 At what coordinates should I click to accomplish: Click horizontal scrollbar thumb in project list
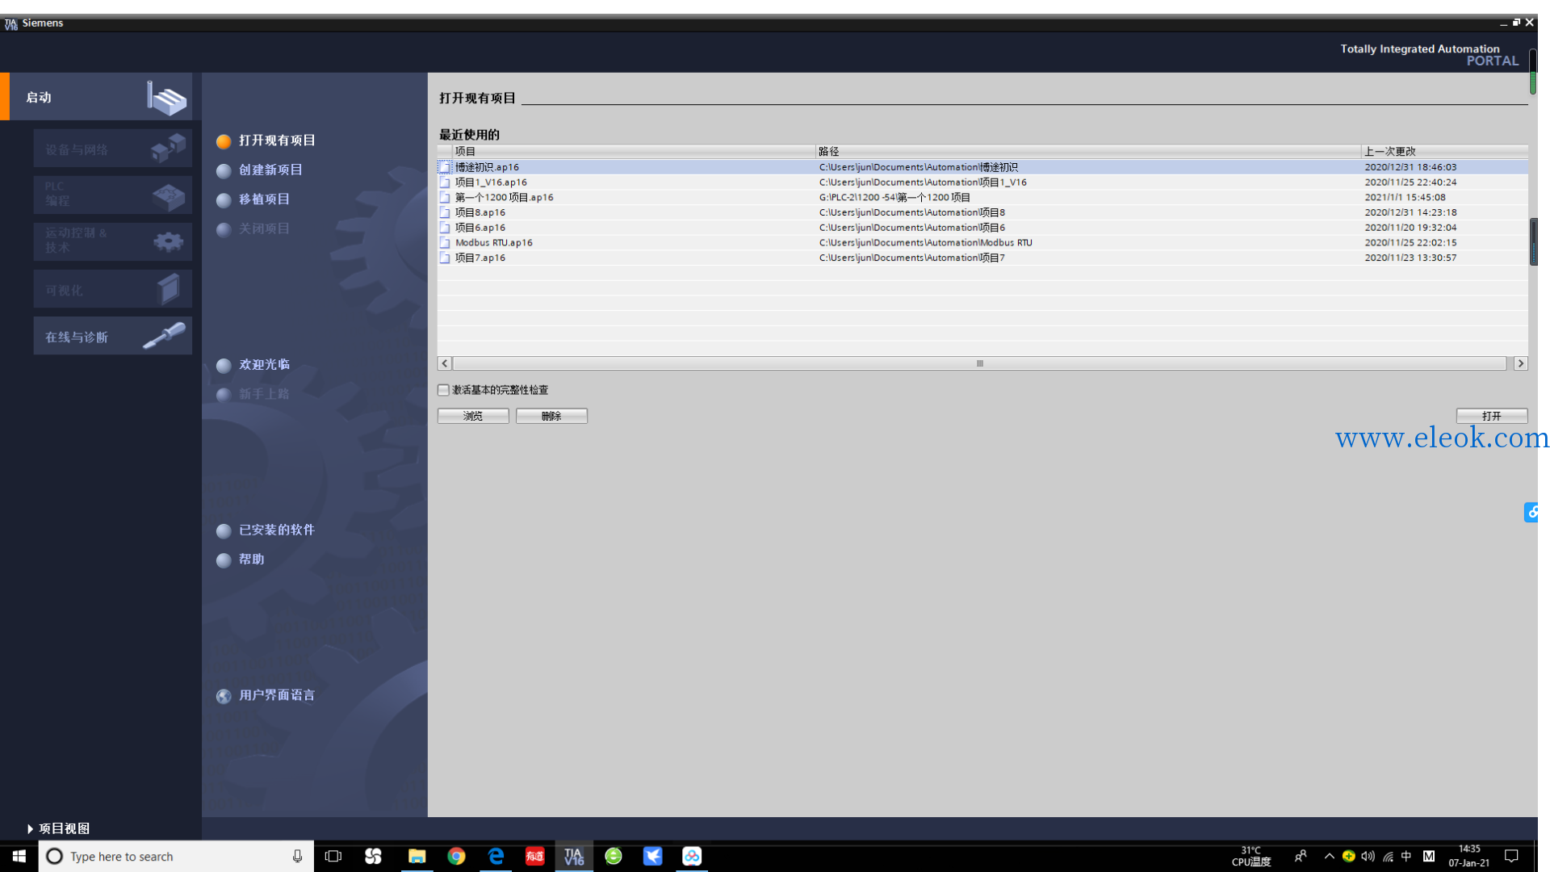(979, 363)
